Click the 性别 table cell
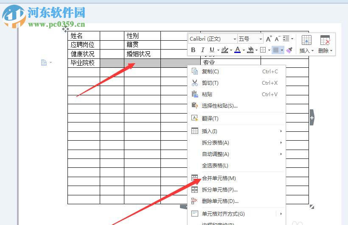Screen dimensions: 348x225 [142, 36]
